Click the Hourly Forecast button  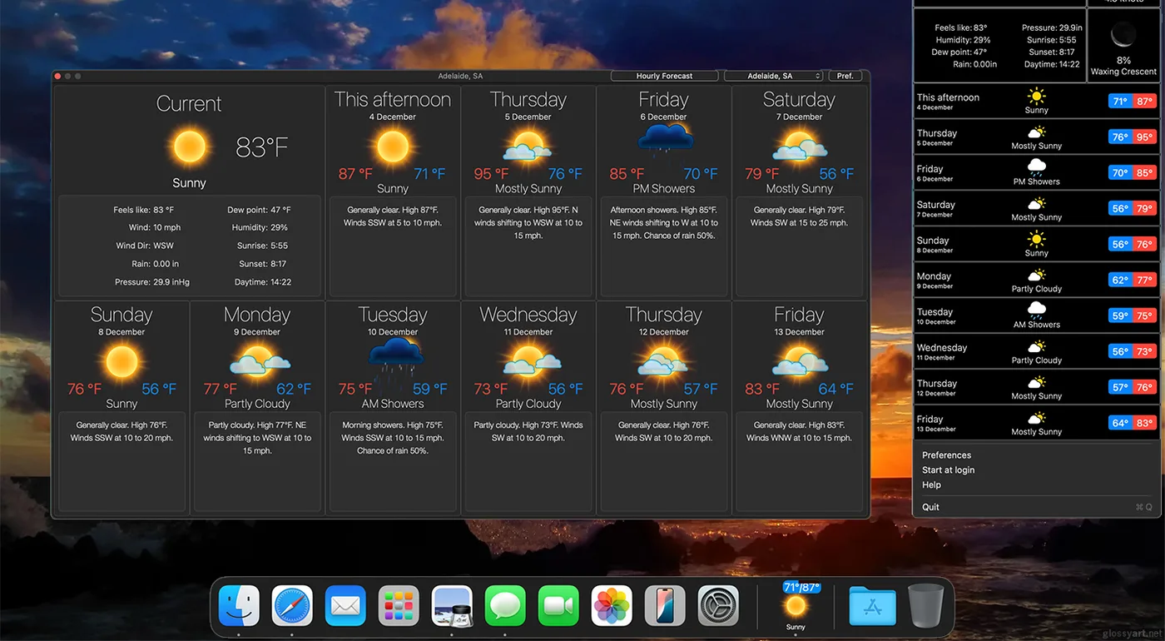point(664,76)
